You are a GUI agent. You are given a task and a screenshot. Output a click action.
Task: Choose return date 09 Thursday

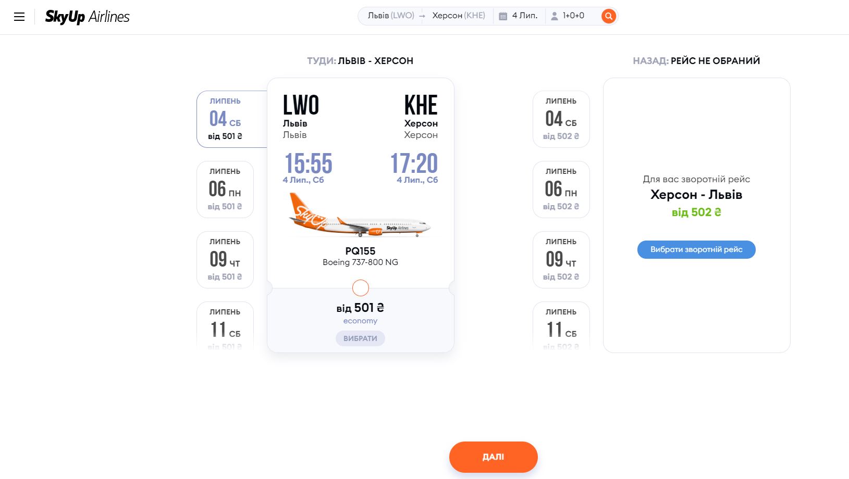tap(561, 260)
